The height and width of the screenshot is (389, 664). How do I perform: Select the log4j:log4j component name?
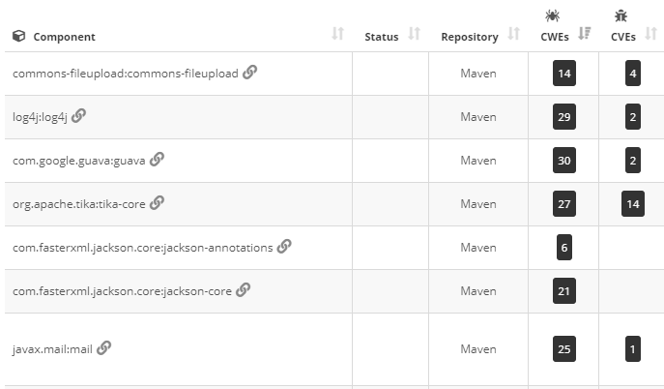(x=40, y=117)
